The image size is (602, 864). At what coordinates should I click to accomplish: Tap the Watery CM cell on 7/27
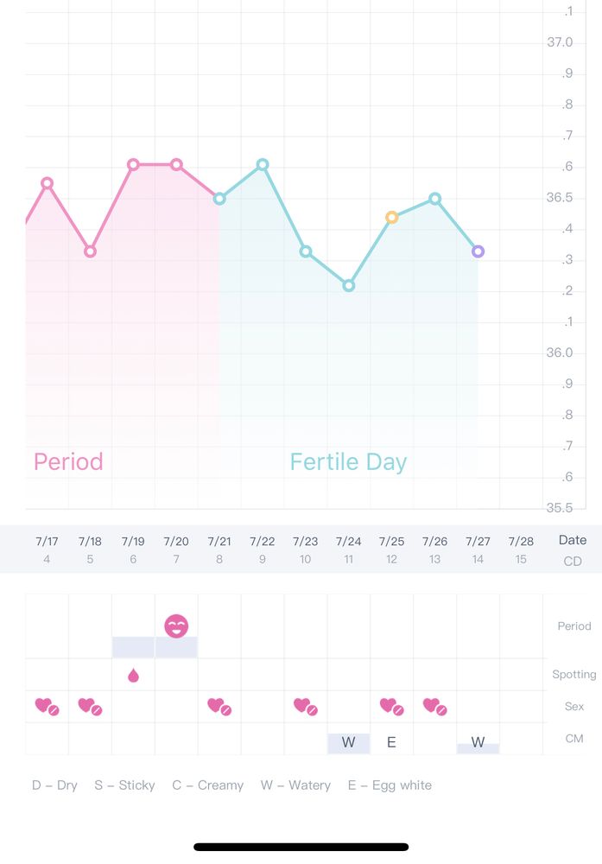tap(478, 743)
